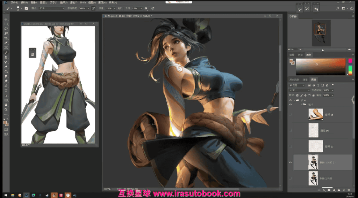Image resolution: width=358 pixels, height=198 pixels.
Task: Select the Paint Bucket/Gradient tool
Action: [x=6, y=72]
